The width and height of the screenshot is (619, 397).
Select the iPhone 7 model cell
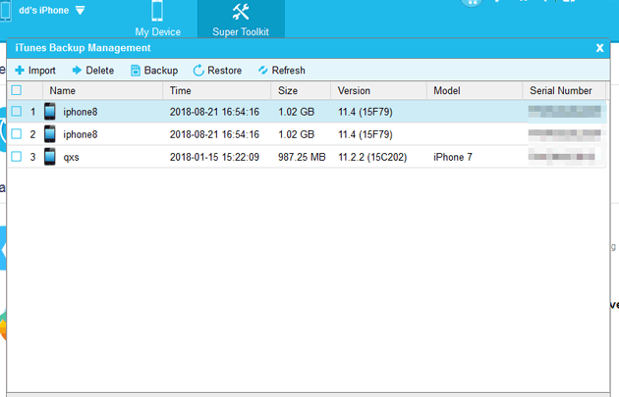pyautogui.click(x=453, y=157)
